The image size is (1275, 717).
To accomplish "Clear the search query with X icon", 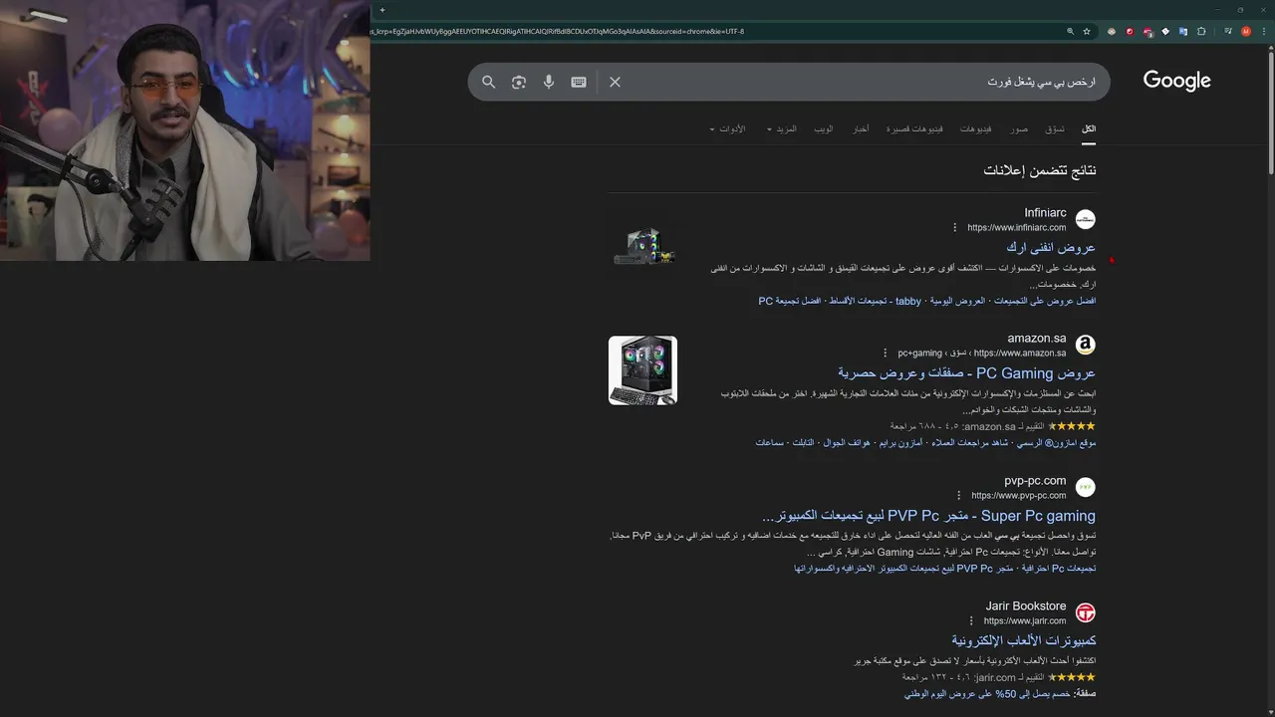I will [x=615, y=82].
